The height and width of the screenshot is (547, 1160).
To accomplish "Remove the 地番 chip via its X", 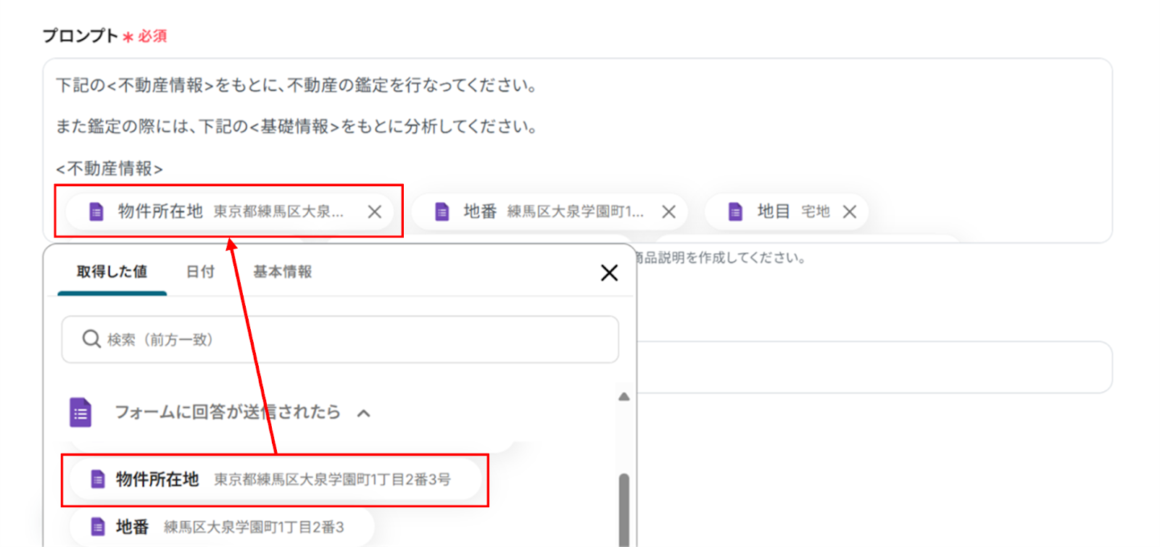I will pyautogui.click(x=668, y=212).
